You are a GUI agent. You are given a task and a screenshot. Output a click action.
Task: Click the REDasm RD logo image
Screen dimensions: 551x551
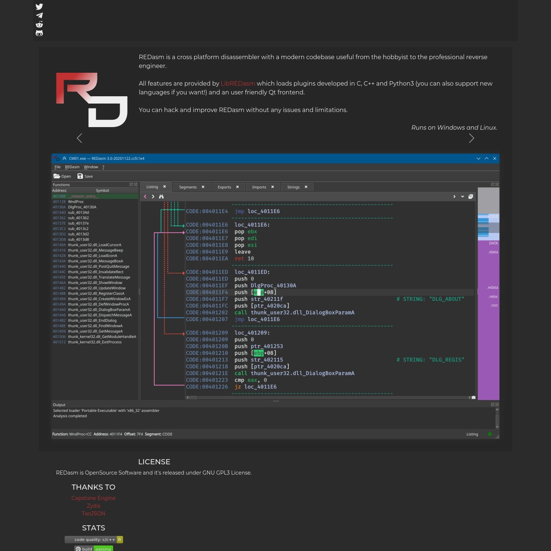92,100
